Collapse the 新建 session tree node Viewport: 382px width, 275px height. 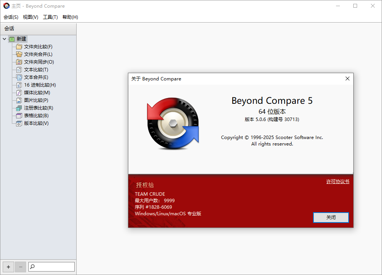coord(4,39)
